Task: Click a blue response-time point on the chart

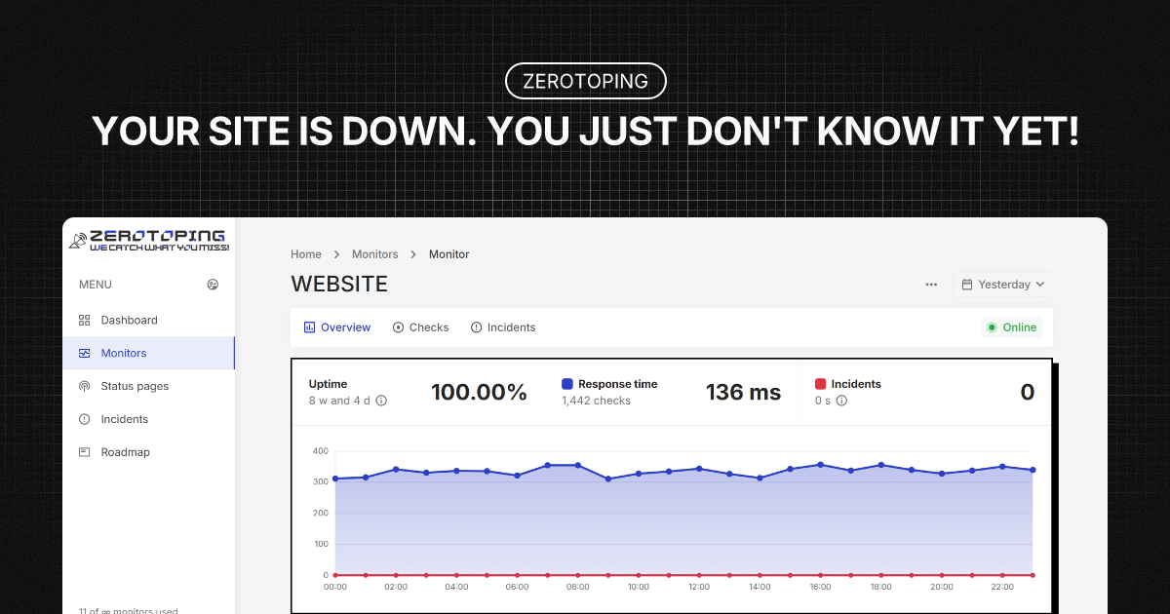Action: tap(547, 465)
